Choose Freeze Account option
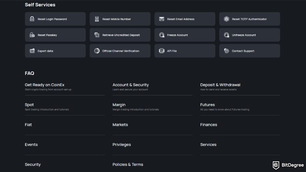The height and width of the screenshot is (172, 306). click(185, 35)
